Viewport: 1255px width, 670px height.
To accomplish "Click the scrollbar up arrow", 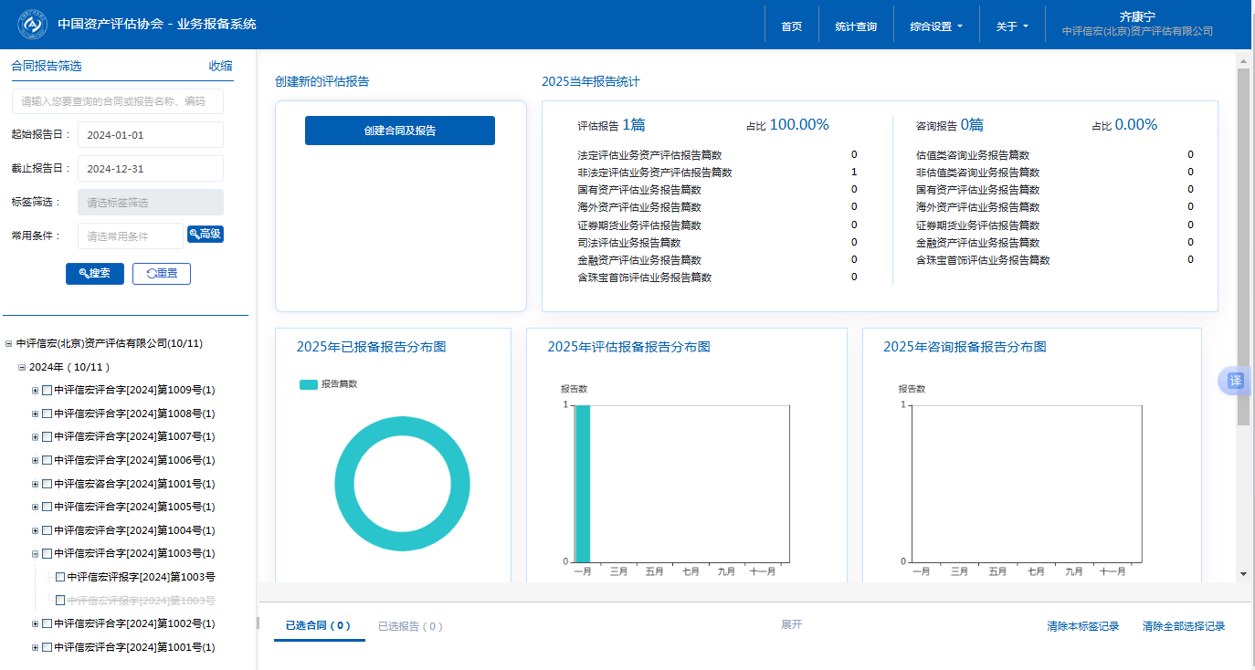I will [1242, 61].
